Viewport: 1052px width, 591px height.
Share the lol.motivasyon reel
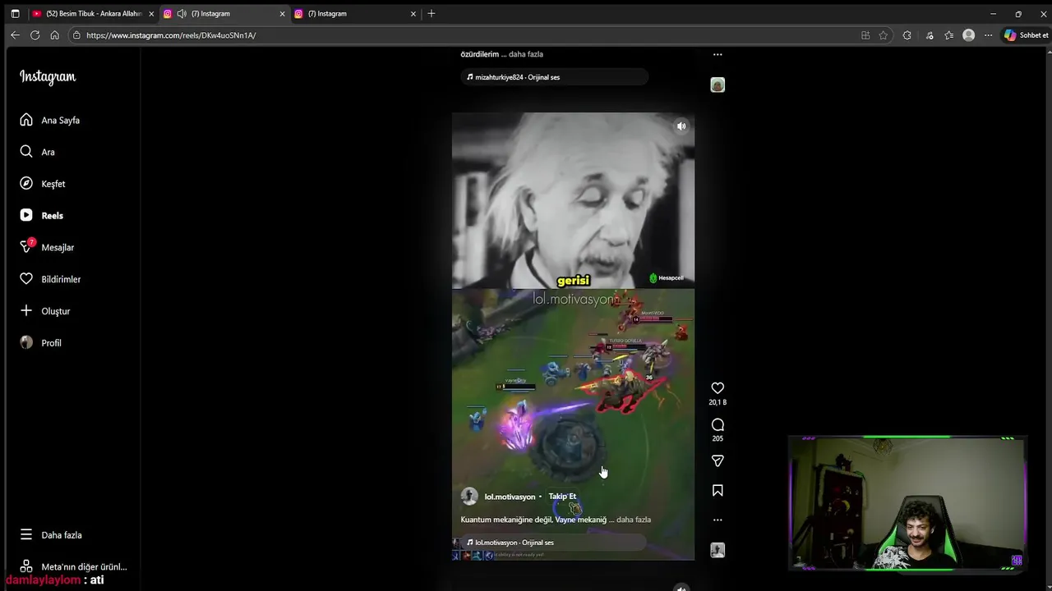717,460
